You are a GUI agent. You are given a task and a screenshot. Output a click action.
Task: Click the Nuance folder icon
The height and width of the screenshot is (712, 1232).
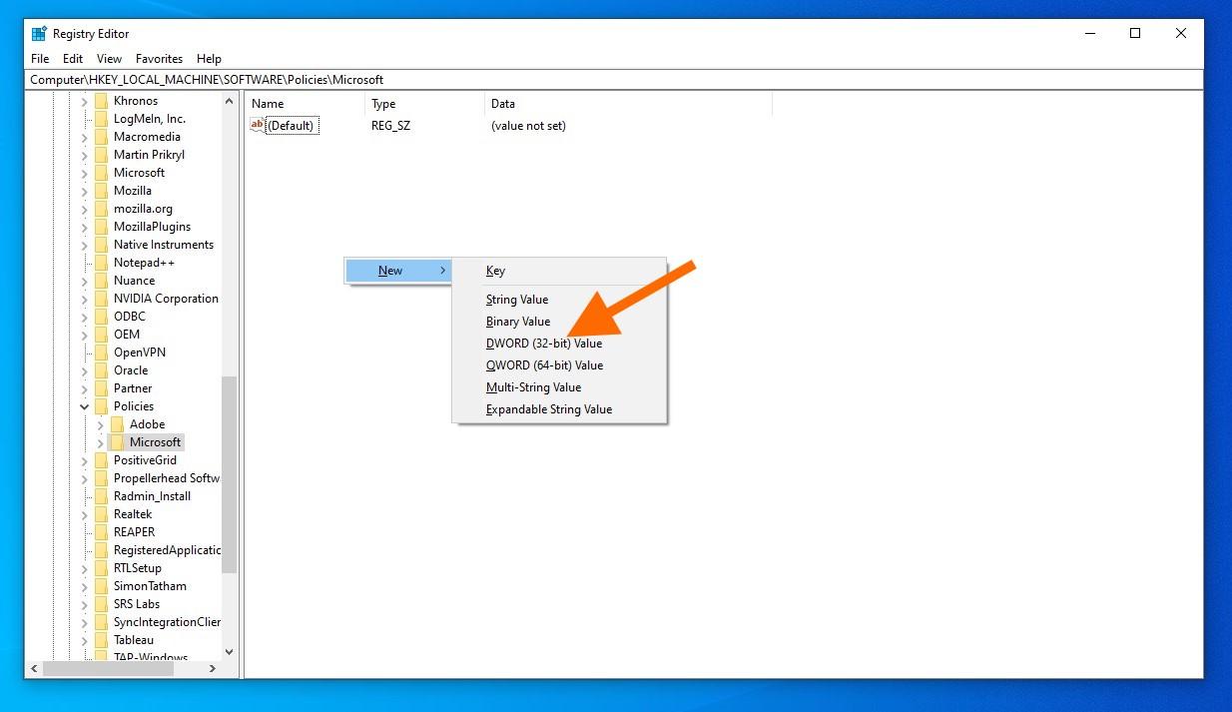101,281
